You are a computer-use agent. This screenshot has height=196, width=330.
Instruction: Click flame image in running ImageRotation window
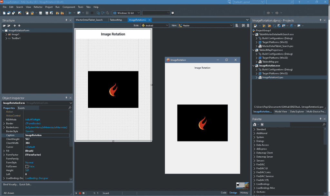(202, 123)
